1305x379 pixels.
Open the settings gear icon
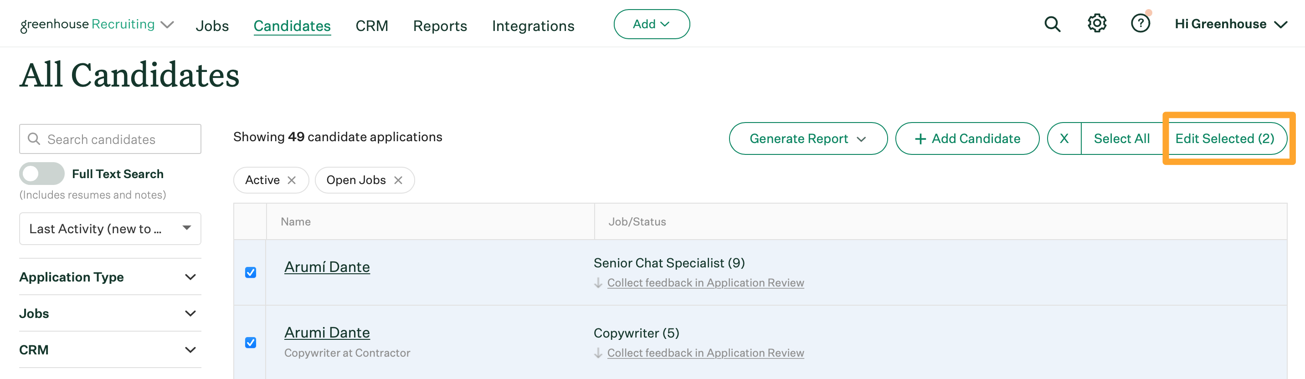click(1096, 23)
